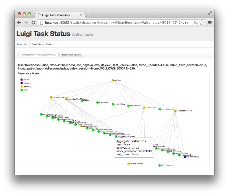Image resolution: width=229 pixels, height=195 pixels.
Task: Click the red Failed legend swatch
Action: (x=22, y=79)
